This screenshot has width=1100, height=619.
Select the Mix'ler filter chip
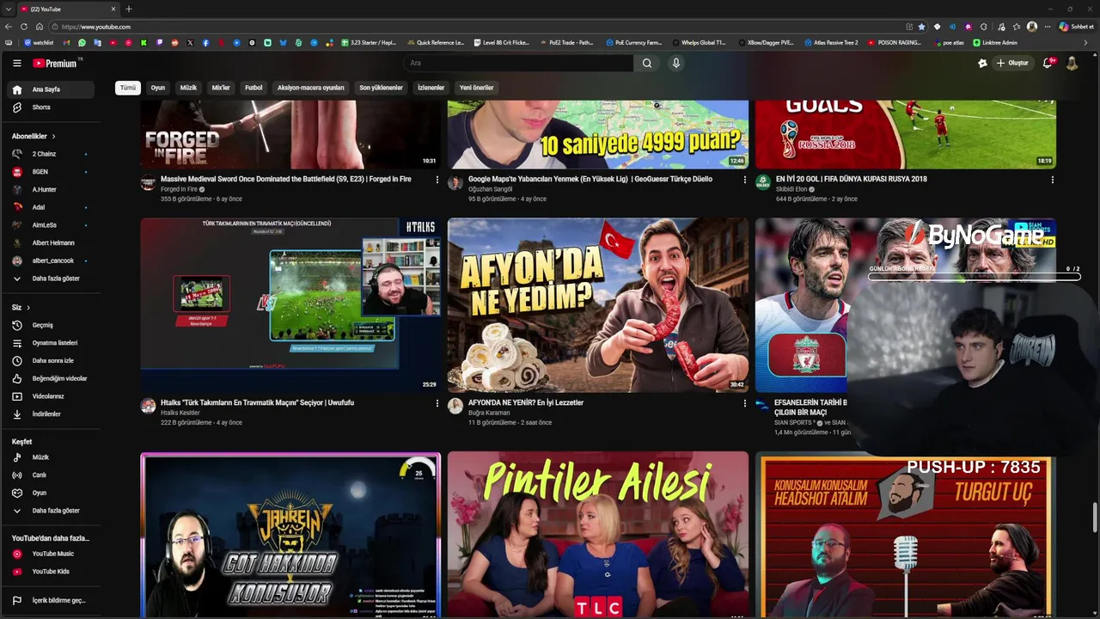click(221, 88)
